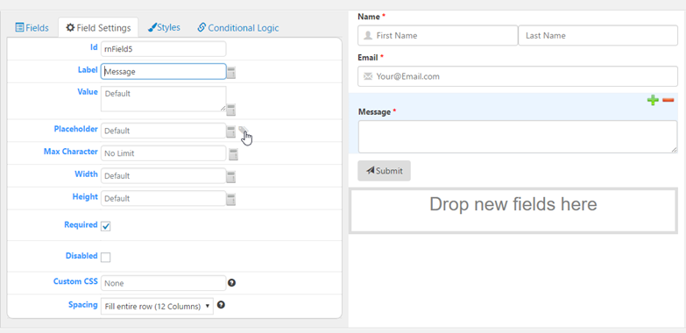Focus the Label input containing Message
This screenshot has height=333, width=686.
coord(164,71)
